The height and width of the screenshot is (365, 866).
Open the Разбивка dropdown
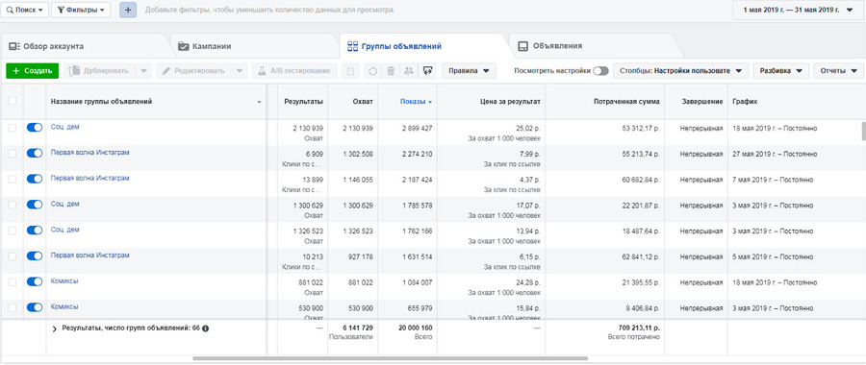coord(781,71)
